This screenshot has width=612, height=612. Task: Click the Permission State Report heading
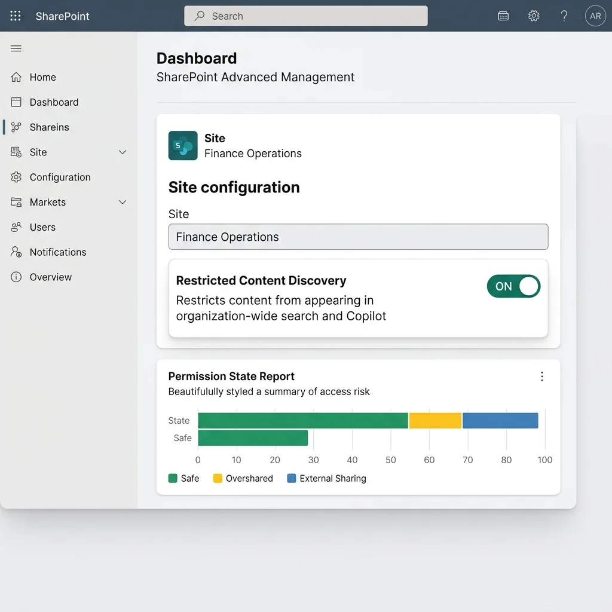click(231, 377)
